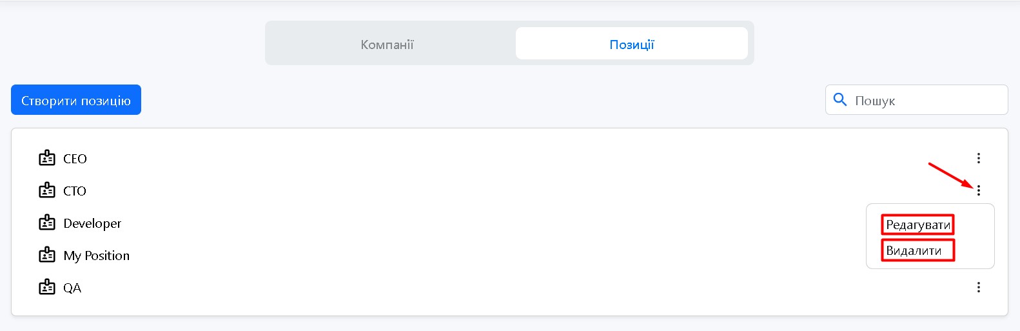The width and height of the screenshot is (1020, 331).
Task: Switch to the Компанії tab
Action: pos(387,45)
